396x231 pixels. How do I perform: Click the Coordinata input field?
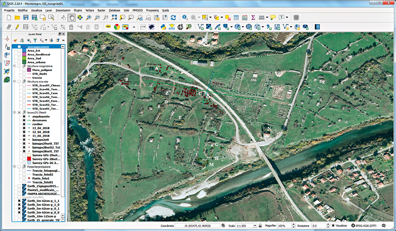click(197, 226)
